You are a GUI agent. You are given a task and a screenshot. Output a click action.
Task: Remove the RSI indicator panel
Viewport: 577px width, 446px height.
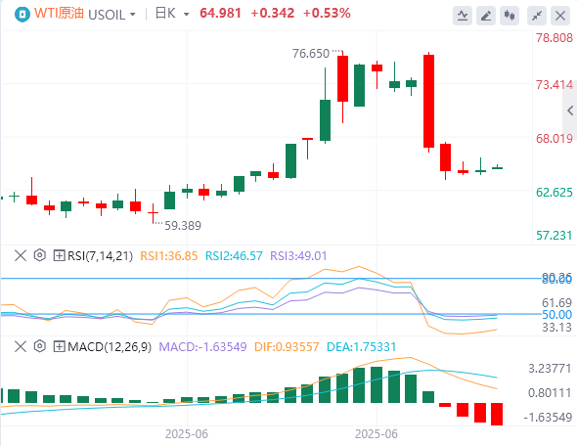point(21,255)
